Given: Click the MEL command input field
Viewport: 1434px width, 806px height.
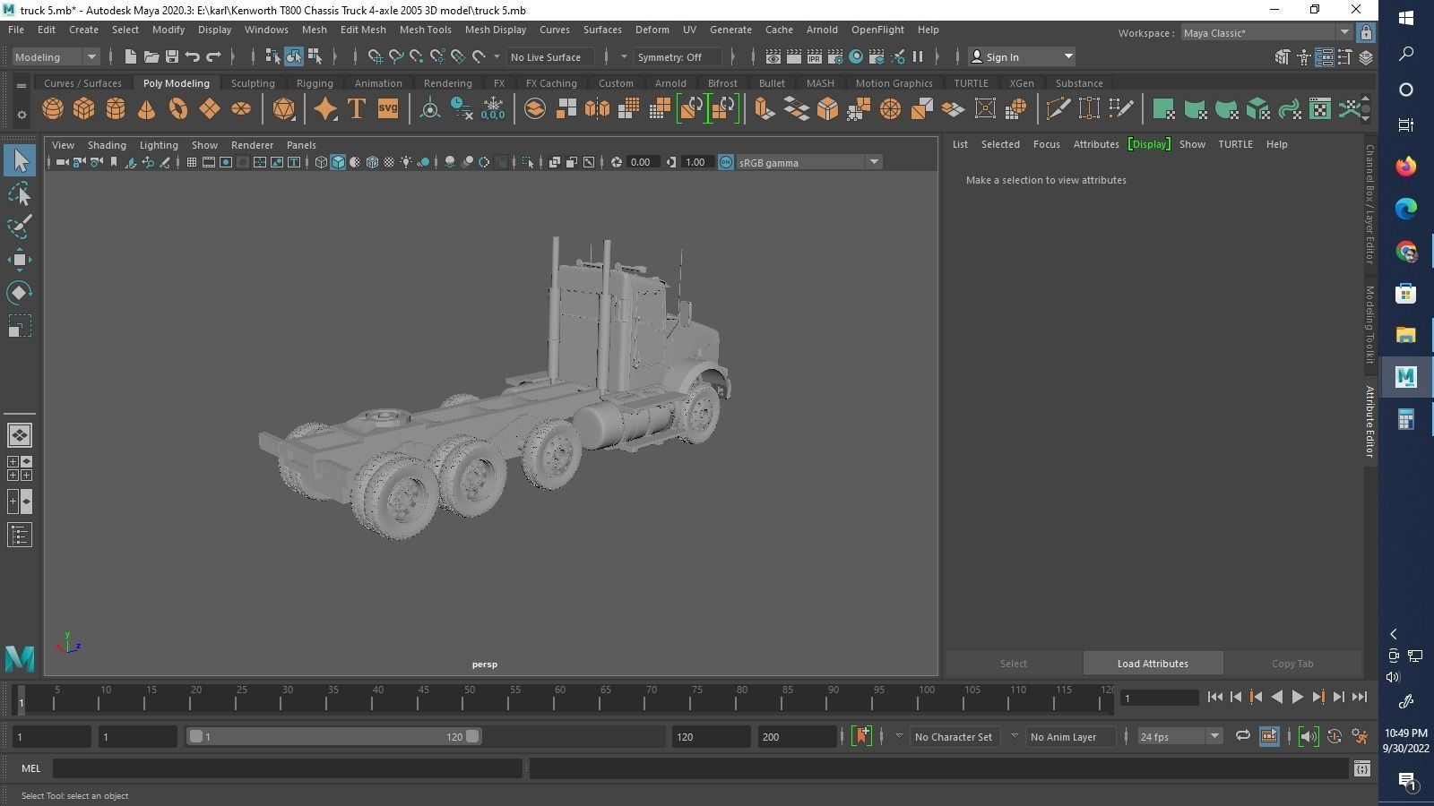Looking at the screenshot, I should pyautogui.click(x=288, y=768).
